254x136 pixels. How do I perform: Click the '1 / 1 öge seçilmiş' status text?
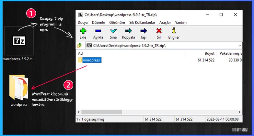click(x=90, y=120)
